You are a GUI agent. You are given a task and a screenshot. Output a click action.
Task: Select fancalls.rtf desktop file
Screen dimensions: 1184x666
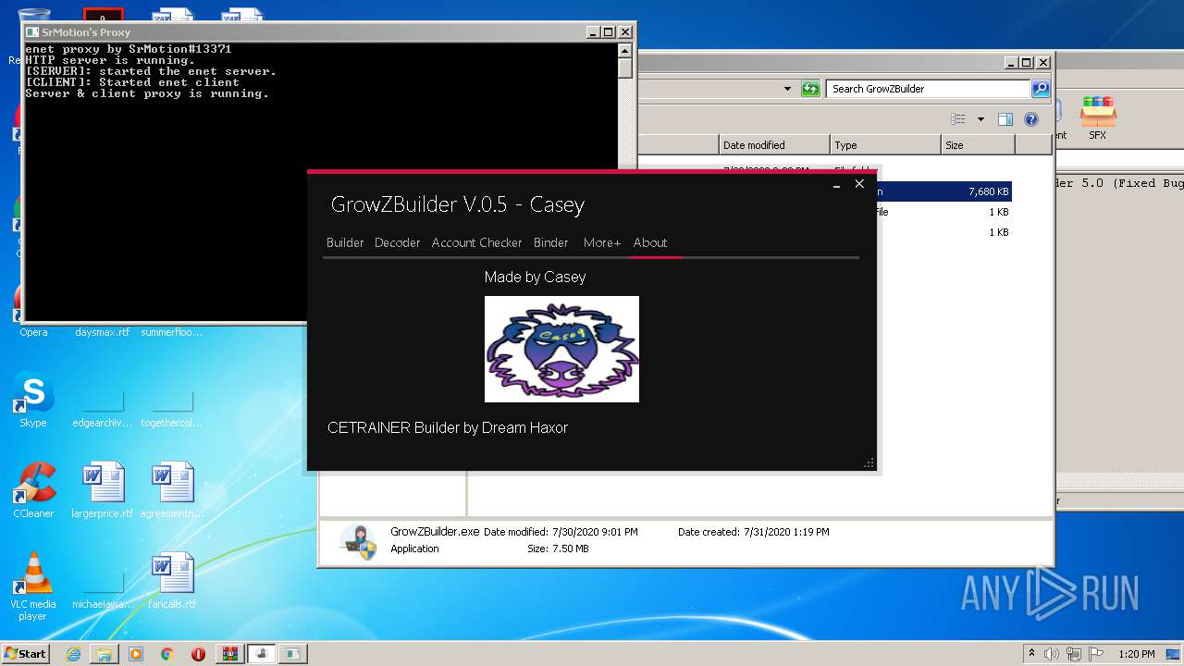(x=172, y=582)
